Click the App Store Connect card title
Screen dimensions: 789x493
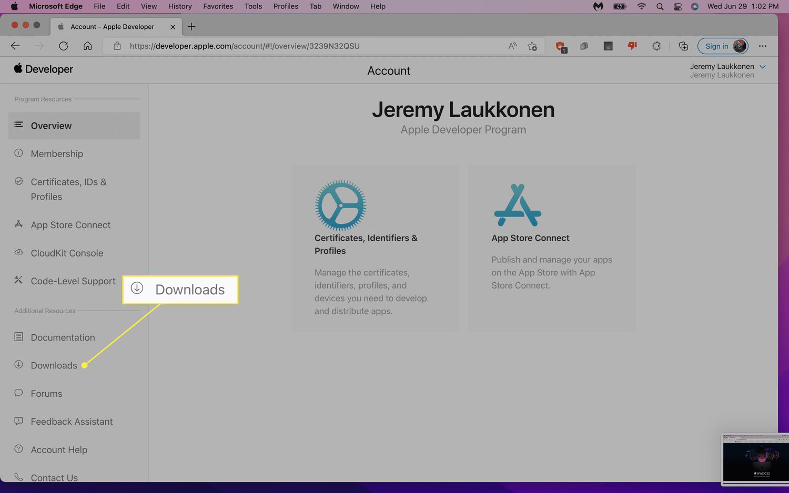click(530, 238)
